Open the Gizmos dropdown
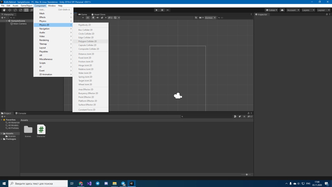332x187 pixels. point(210,18)
